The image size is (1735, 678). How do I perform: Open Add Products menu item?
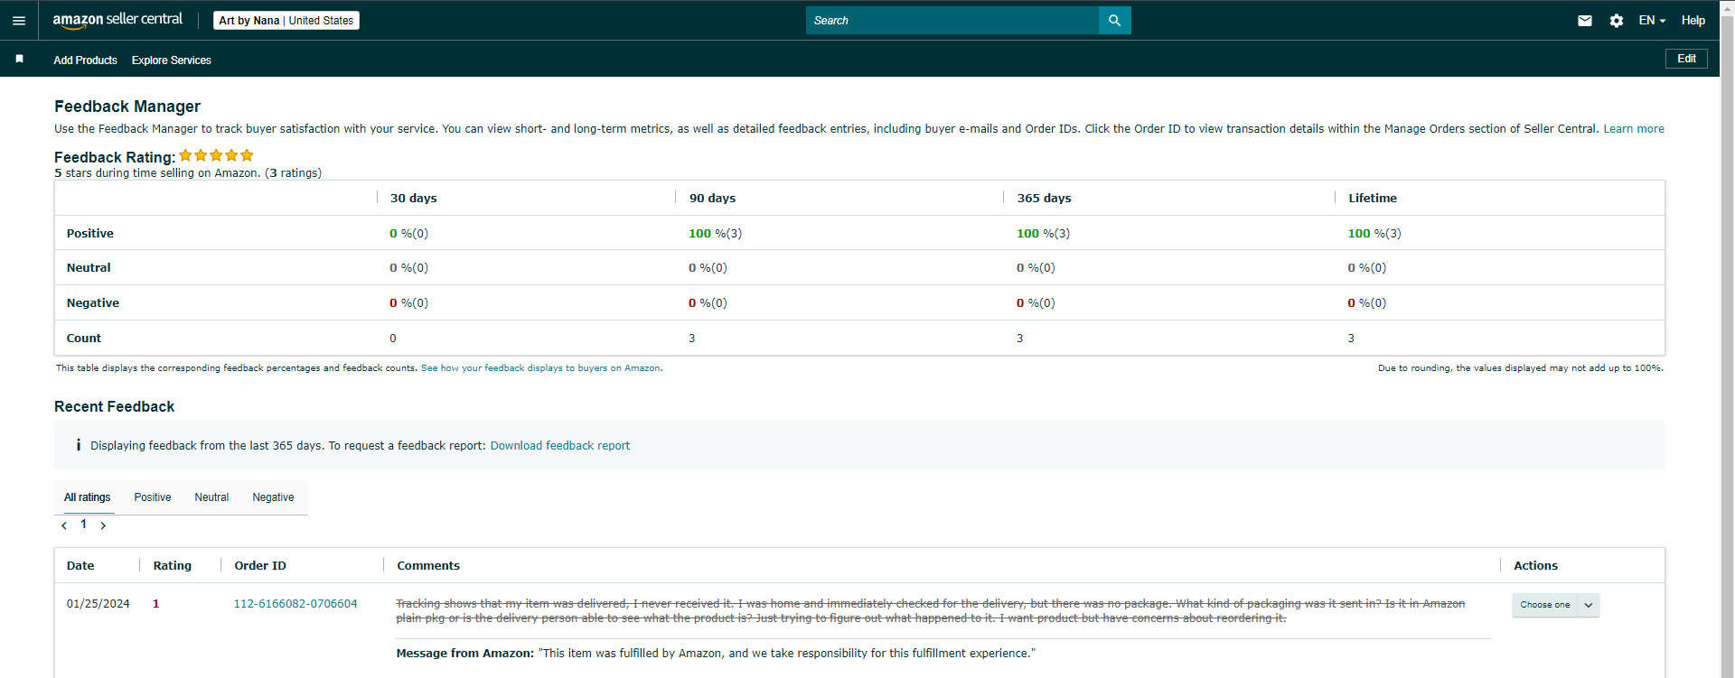click(85, 60)
